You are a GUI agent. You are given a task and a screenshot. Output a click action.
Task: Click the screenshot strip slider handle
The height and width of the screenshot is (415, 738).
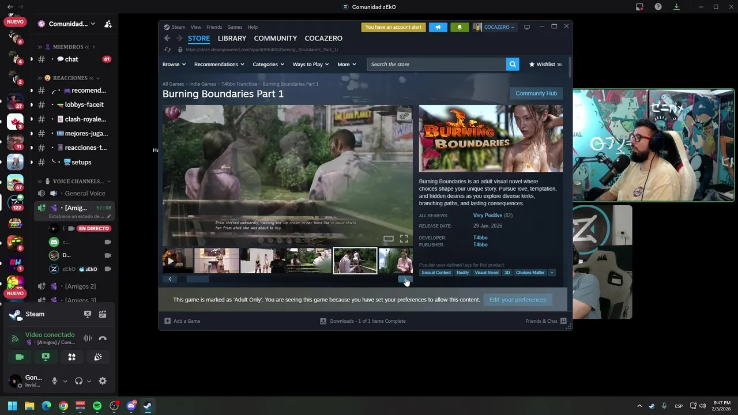(x=198, y=279)
